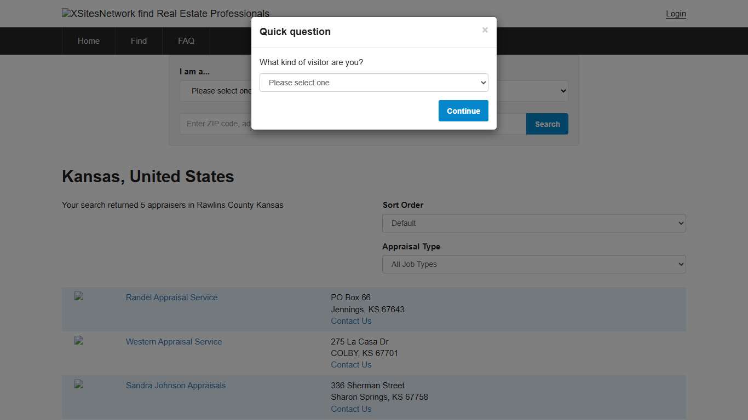Click Sandra Johnson Appraisals thumbnail image

(79, 384)
